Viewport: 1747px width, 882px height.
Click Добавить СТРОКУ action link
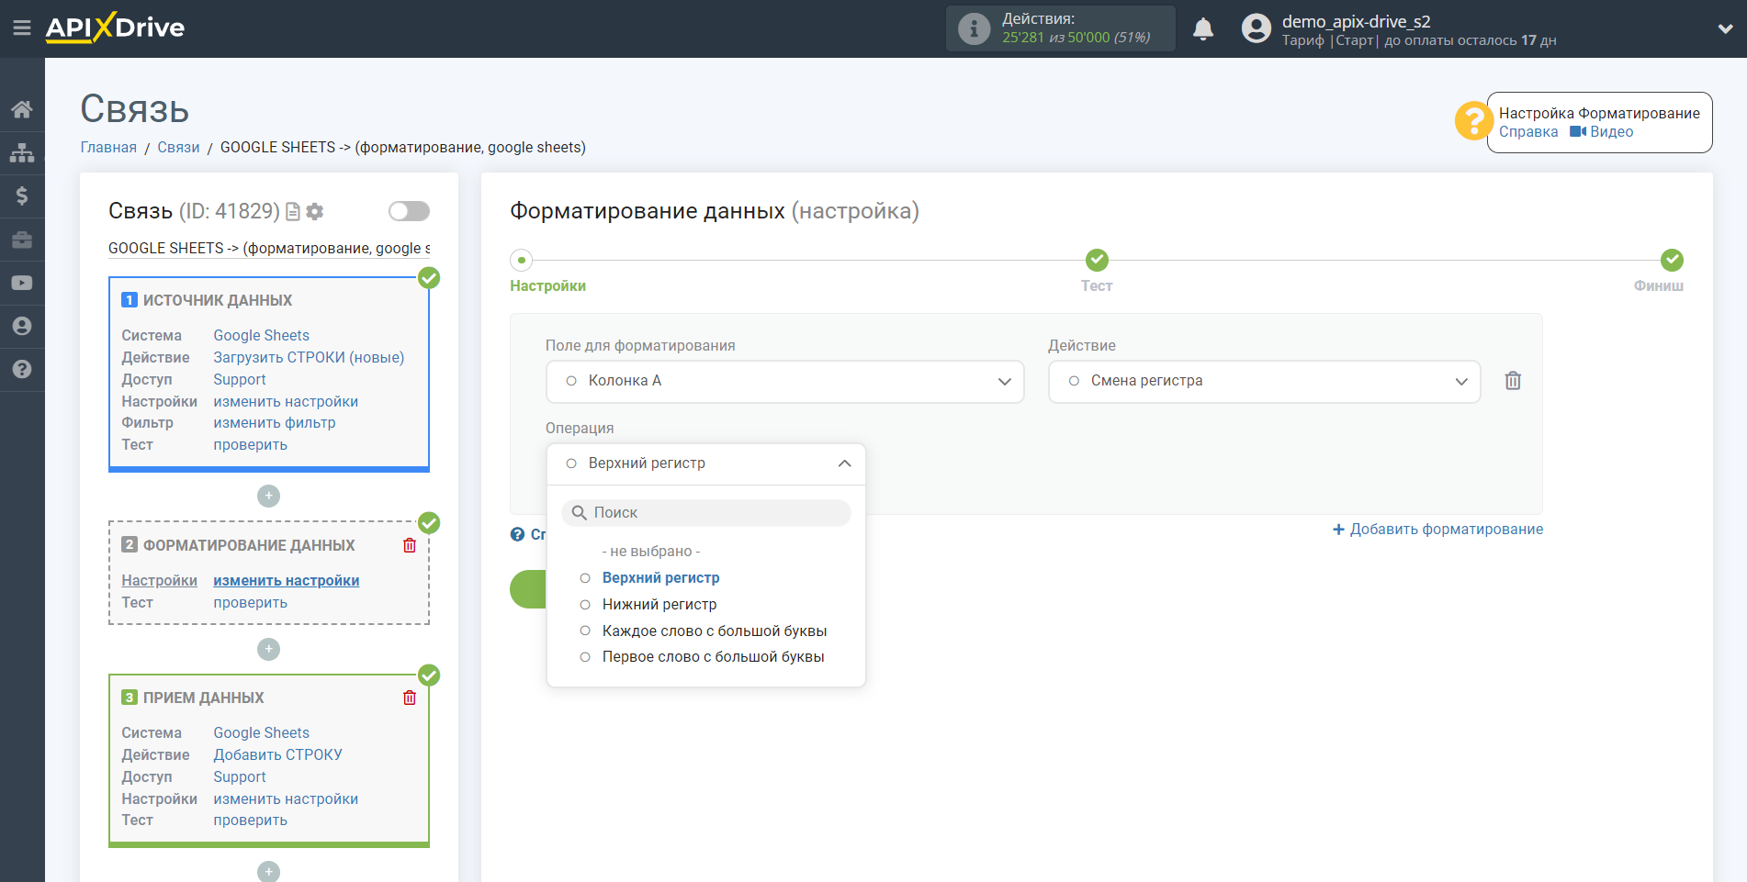(277, 754)
